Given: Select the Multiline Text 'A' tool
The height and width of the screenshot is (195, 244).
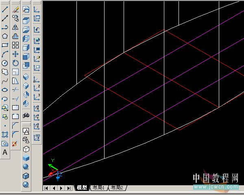Looking at the screenshot, I should [5, 152].
